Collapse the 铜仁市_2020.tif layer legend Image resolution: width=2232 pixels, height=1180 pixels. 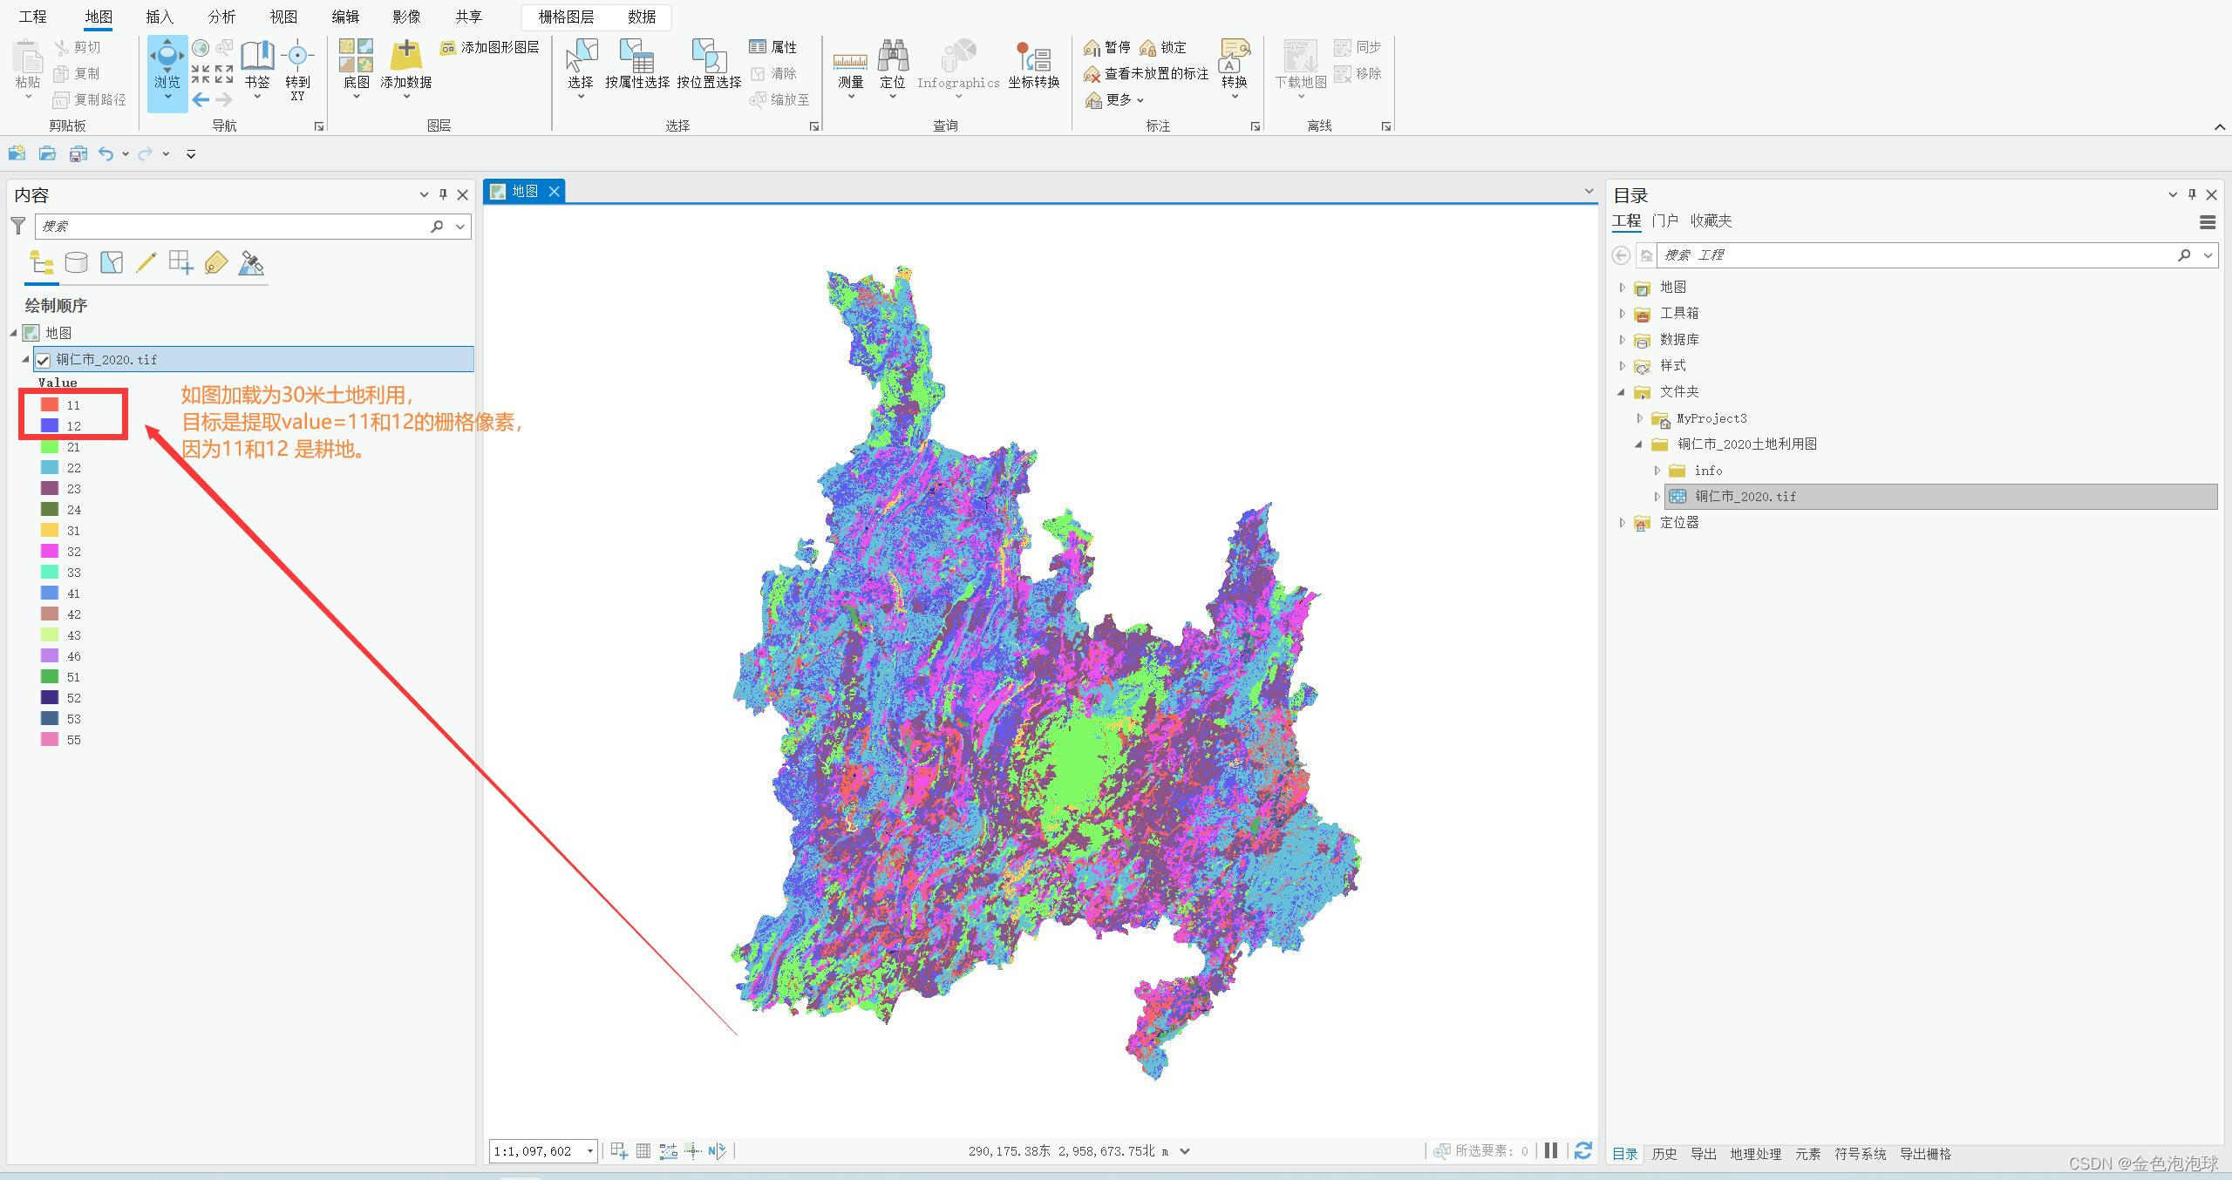pyautogui.click(x=25, y=359)
